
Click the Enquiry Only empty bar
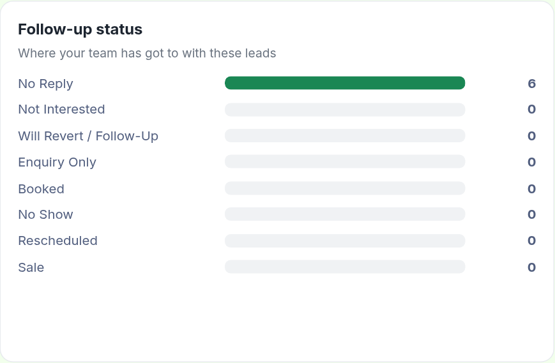click(x=345, y=161)
